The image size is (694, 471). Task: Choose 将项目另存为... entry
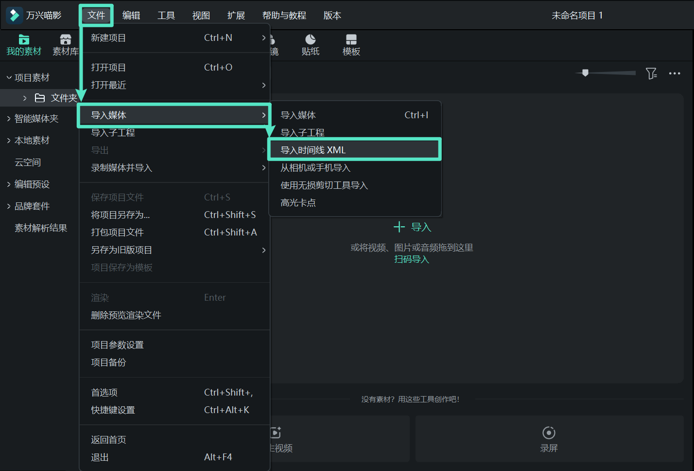tap(175, 215)
